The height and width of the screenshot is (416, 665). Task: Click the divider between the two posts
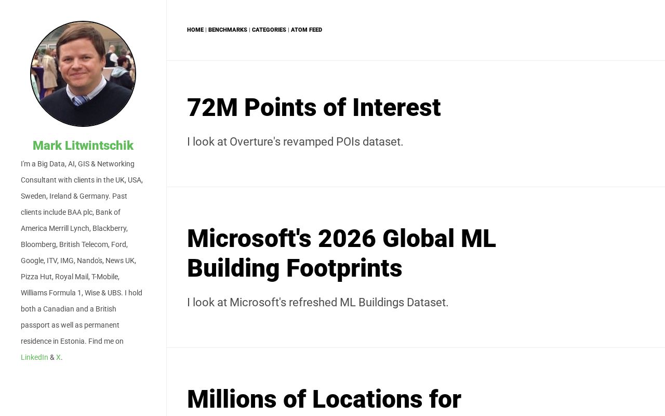(x=416, y=186)
